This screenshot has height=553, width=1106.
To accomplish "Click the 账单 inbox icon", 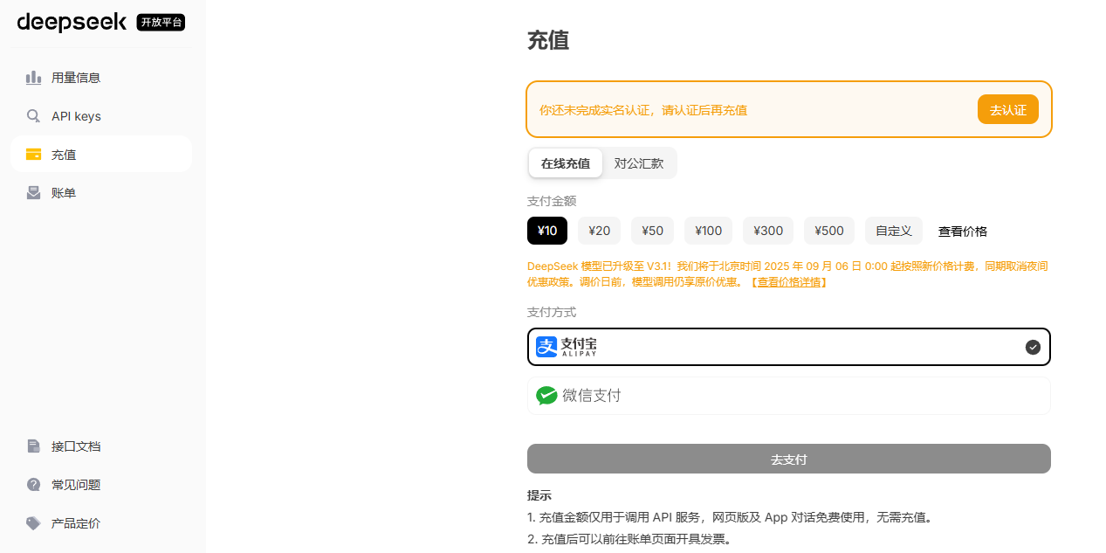I will pyautogui.click(x=33, y=193).
